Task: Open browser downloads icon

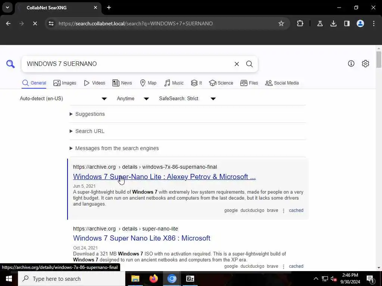Action: pyautogui.click(x=333, y=23)
